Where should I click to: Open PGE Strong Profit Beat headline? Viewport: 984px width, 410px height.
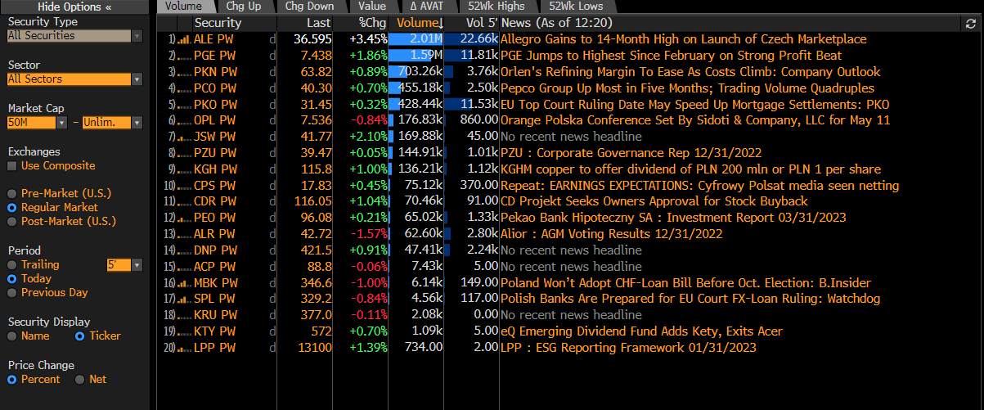[671, 56]
